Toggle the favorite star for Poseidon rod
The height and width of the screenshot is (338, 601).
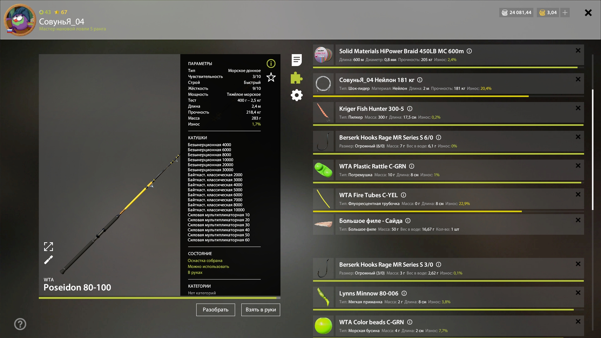tap(271, 77)
